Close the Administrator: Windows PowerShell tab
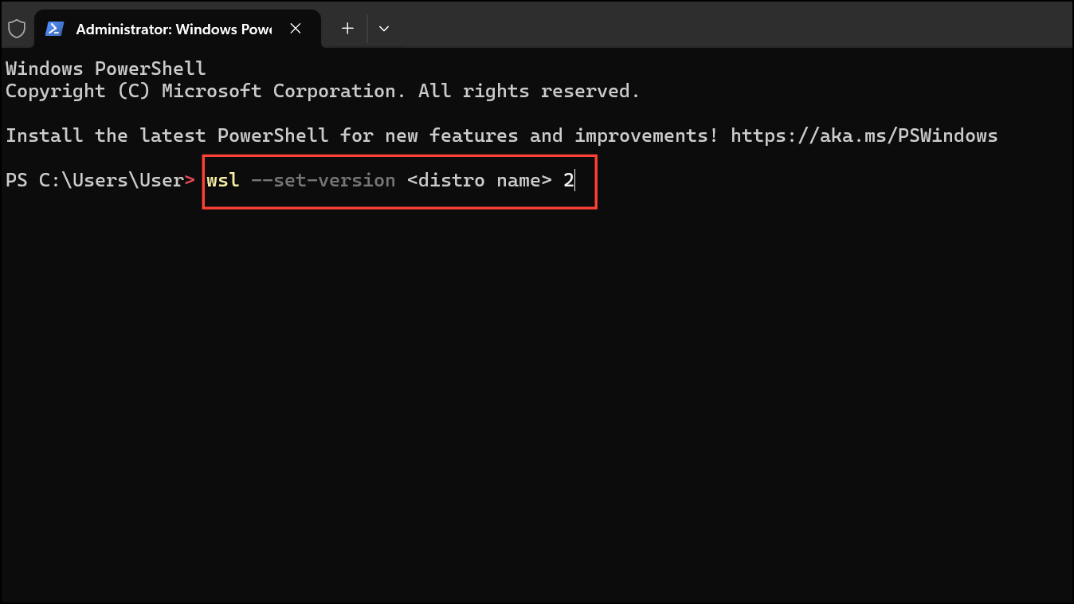 (296, 29)
